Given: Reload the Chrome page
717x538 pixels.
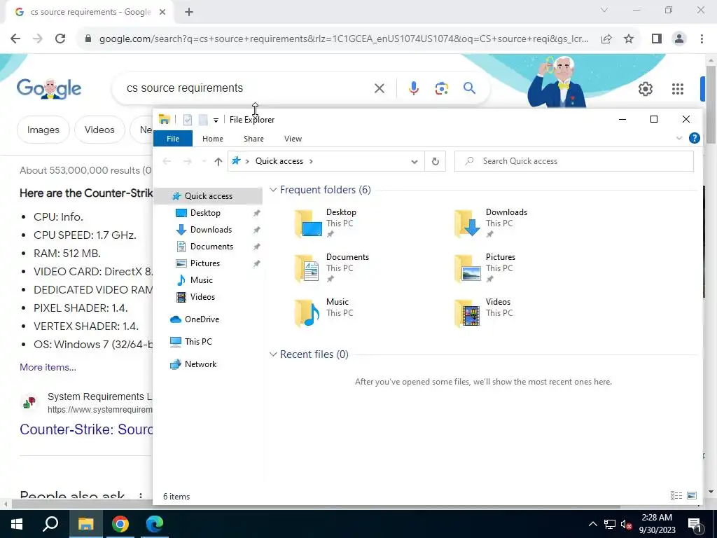Looking at the screenshot, I should [60, 39].
